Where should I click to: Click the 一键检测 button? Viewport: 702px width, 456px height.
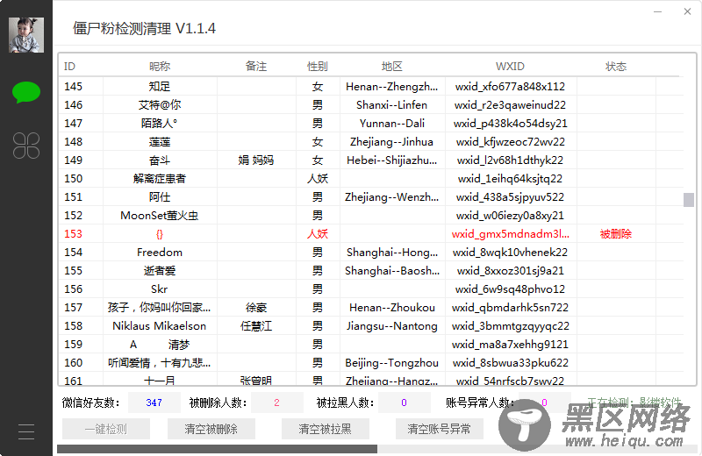[106, 429]
